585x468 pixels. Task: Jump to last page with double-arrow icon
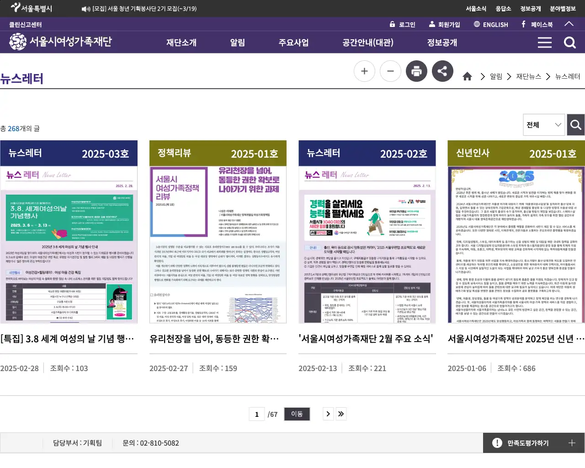(x=340, y=414)
